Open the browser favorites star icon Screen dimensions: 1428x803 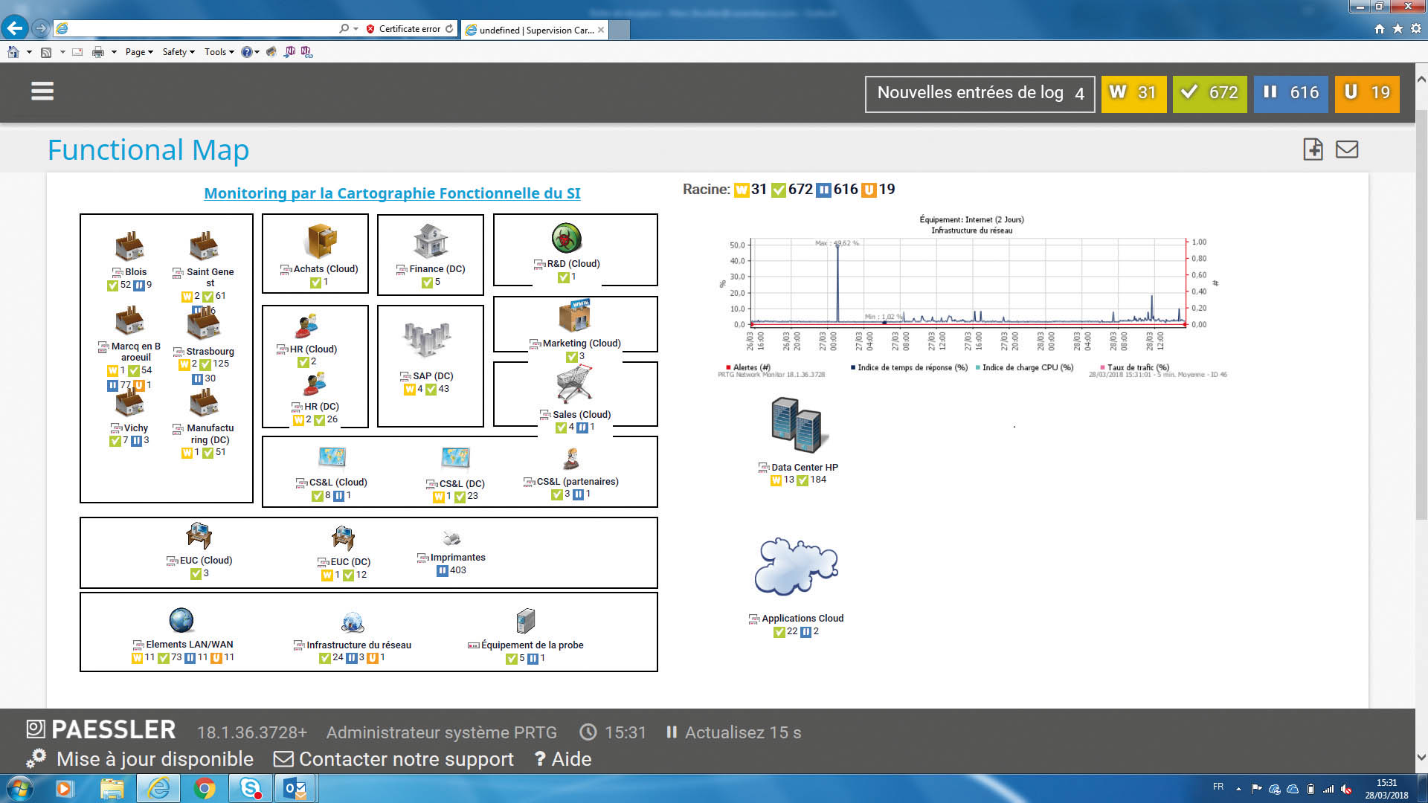click(1398, 29)
